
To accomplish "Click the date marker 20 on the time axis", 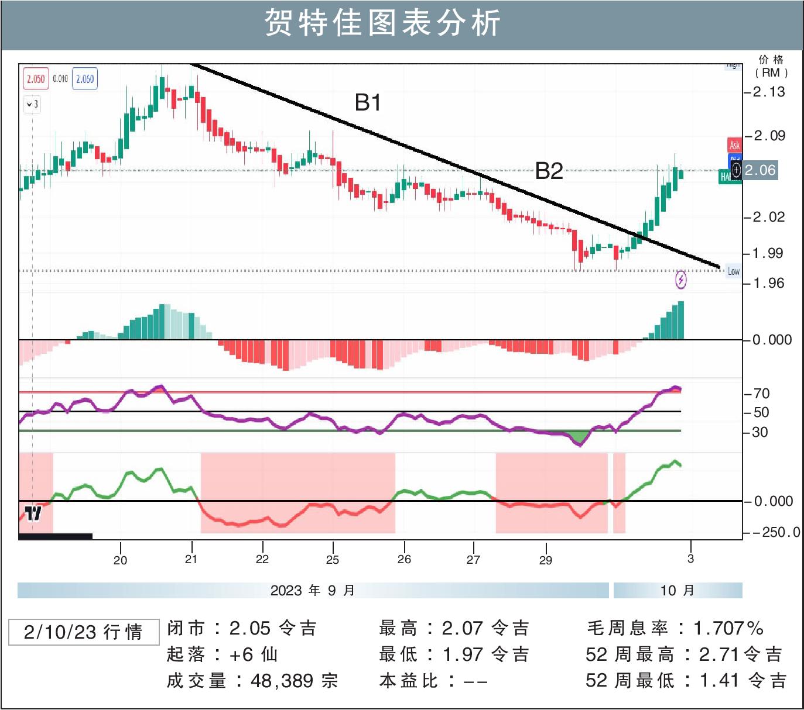I will pyautogui.click(x=120, y=560).
